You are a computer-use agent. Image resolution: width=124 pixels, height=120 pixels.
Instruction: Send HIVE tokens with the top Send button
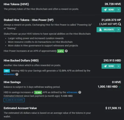[109, 10]
